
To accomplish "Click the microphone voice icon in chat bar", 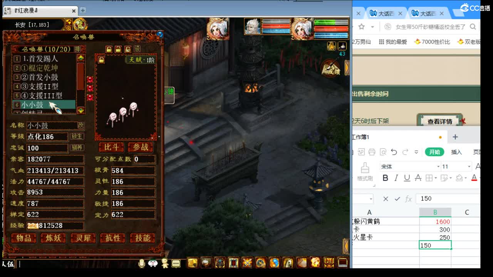I will (142, 263).
